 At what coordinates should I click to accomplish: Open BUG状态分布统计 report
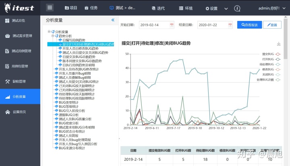pos(72,131)
